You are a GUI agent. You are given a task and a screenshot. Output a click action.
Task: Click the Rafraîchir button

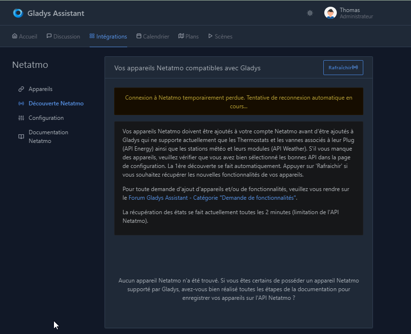pyautogui.click(x=343, y=67)
